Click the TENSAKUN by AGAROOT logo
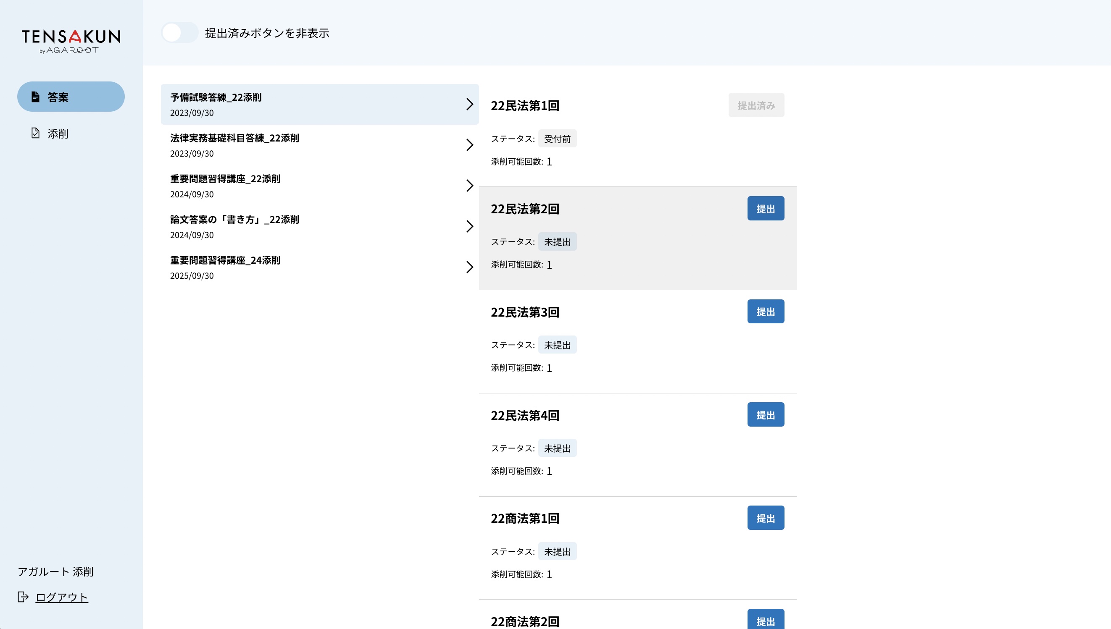 (71, 41)
